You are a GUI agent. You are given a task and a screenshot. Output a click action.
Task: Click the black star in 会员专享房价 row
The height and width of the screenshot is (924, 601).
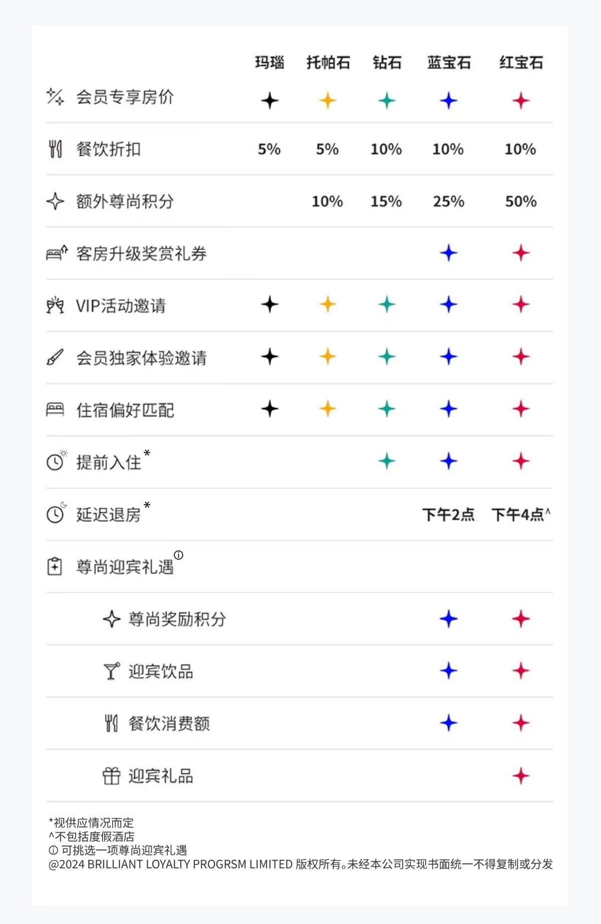point(269,100)
